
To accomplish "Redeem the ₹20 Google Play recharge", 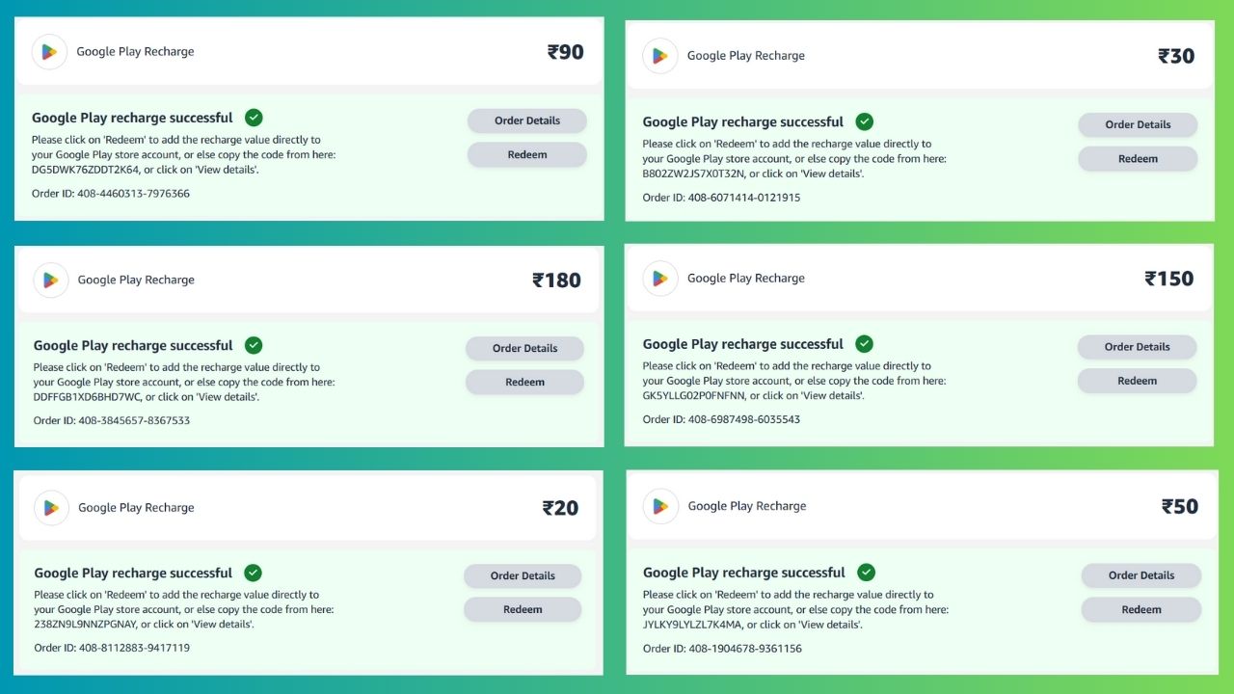I will [x=523, y=609].
